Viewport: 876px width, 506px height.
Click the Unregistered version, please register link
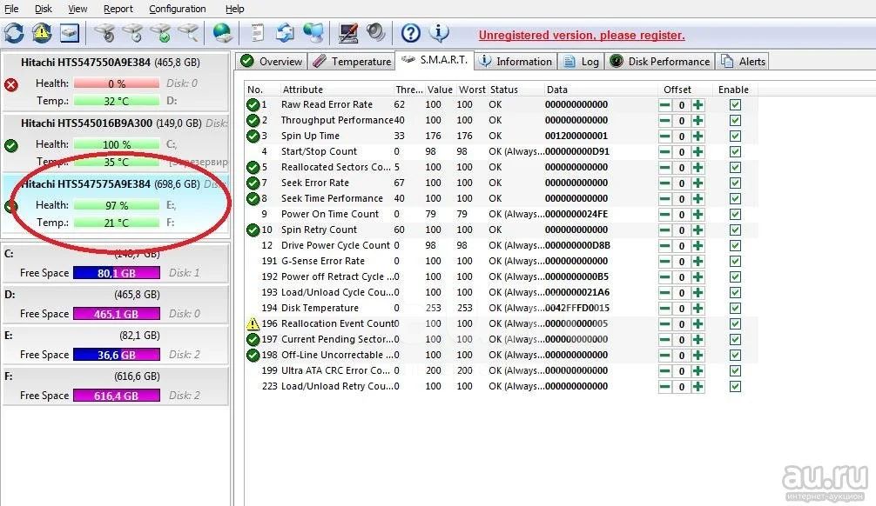click(582, 35)
